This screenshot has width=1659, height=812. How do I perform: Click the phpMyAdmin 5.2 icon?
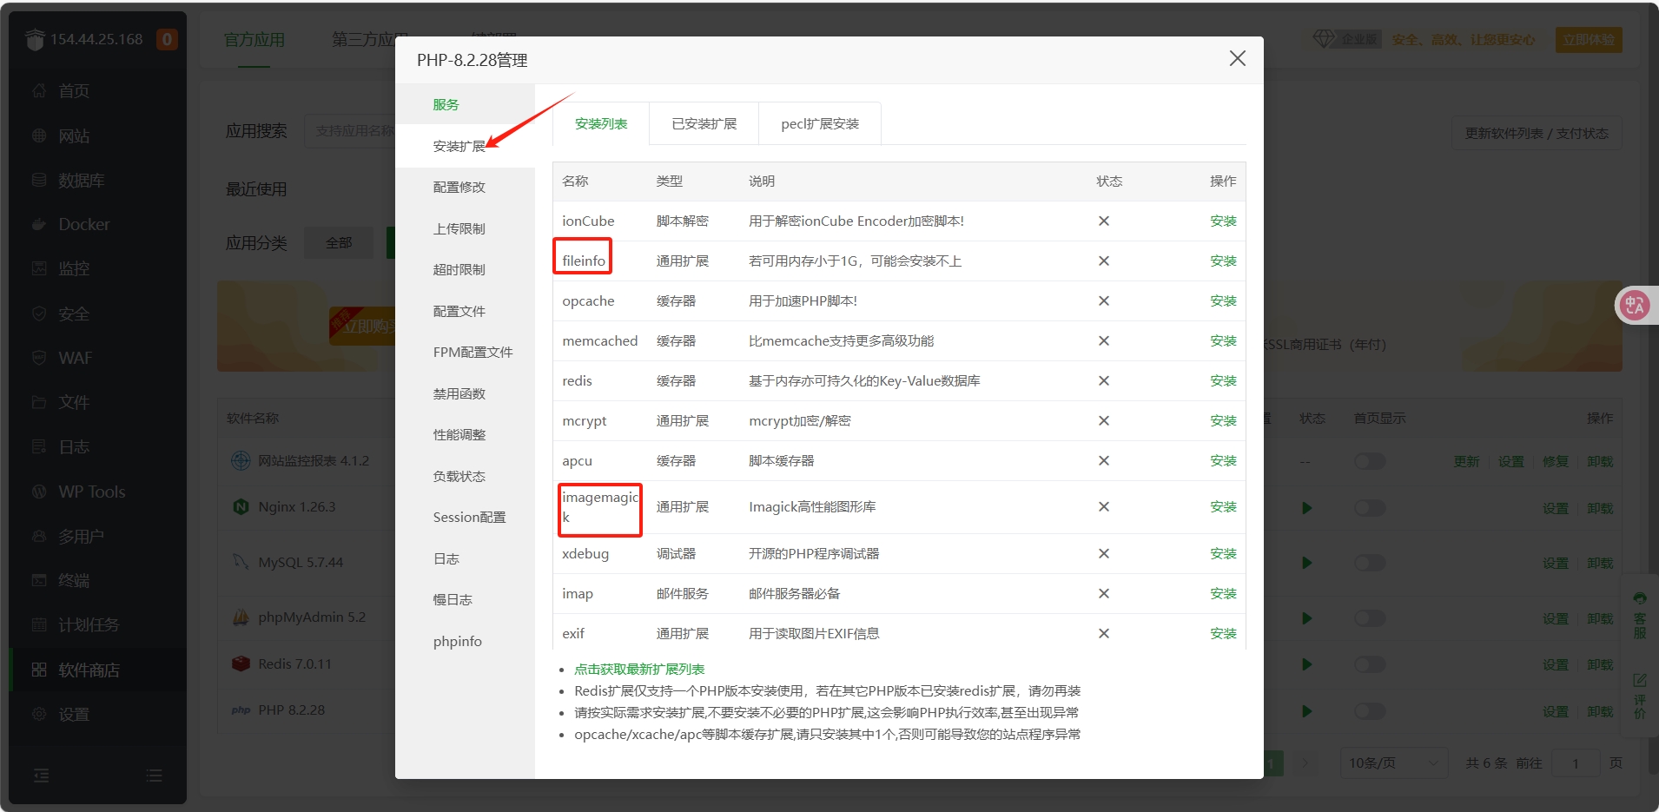241,617
